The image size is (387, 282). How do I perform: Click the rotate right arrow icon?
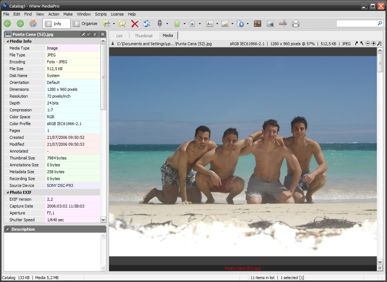point(356,44)
